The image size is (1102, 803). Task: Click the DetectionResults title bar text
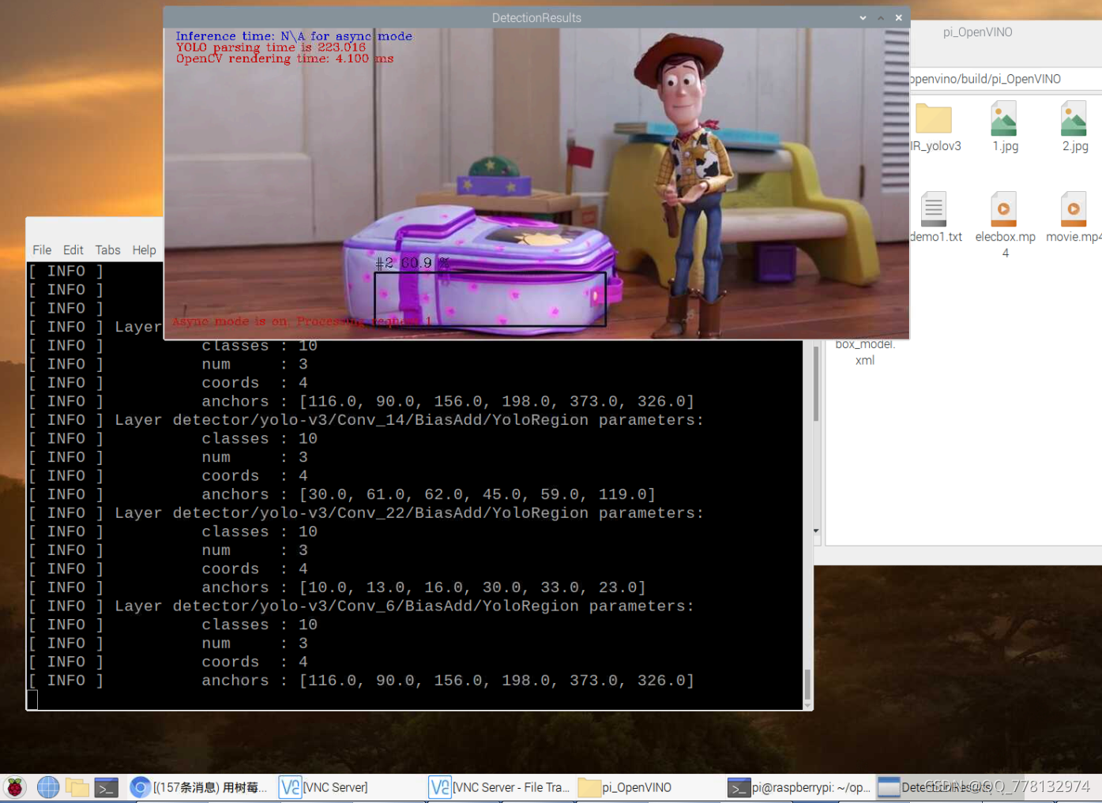[x=536, y=18]
